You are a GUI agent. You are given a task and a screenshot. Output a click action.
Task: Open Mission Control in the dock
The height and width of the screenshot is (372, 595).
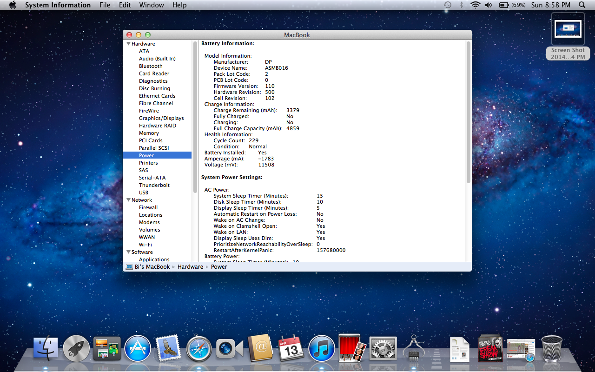pos(107,349)
